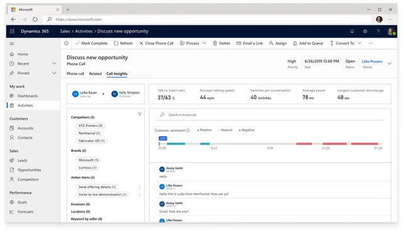
Task: Select XYZ Printers (3) competitor tag
Action: [91, 126]
